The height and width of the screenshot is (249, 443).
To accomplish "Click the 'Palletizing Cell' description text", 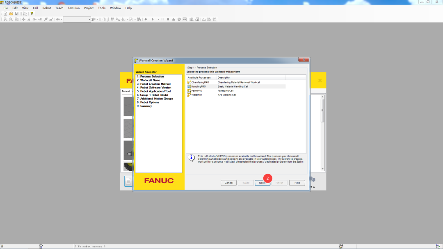I will click(x=226, y=91).
